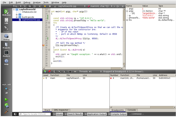Start debugging with the Debug-run button
The height and width of the screenshot is (119, 176).
[x=7, y=105]
